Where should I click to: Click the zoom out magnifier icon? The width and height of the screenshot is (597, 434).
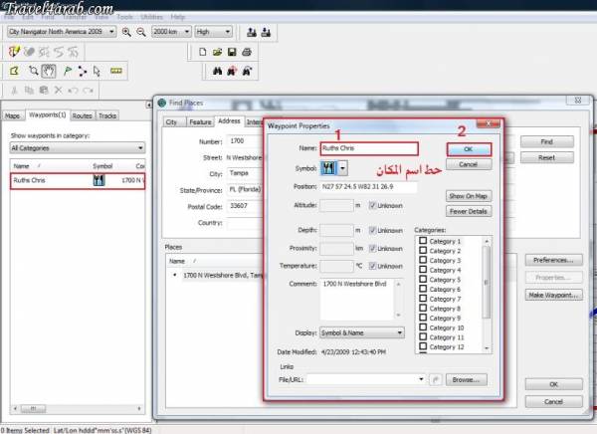click(x=141, y=32)
